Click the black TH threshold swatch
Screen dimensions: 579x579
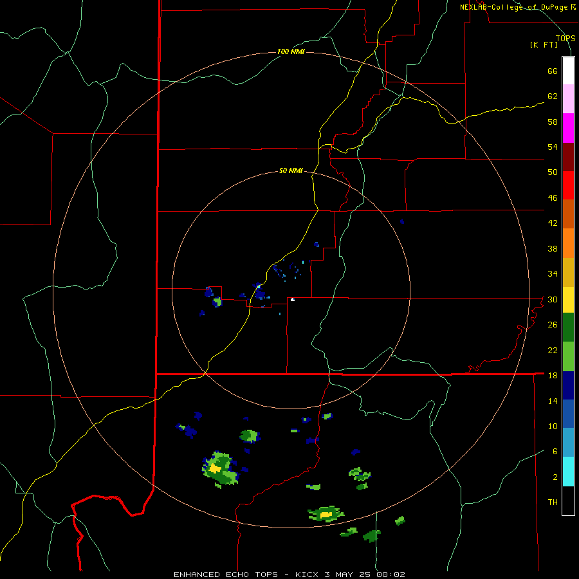pyautogui.click(x=568, y=501)
